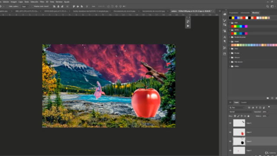Create new swatch icon in Muestras
Image resolution: width=277 pixels, height=156 pixels.
272,98
